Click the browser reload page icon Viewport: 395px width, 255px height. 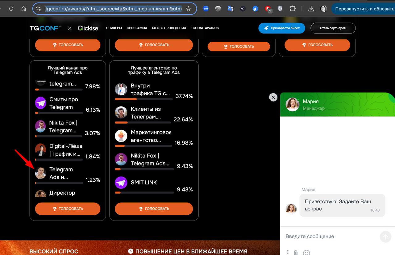(x=11, y=9)
